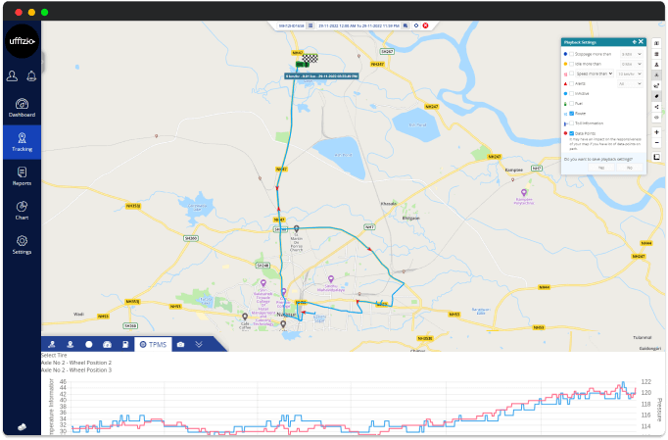Viewport: 668px width, 440px height.
Task: Go to Dashboard in the sidebar
Action: [22, 108]
